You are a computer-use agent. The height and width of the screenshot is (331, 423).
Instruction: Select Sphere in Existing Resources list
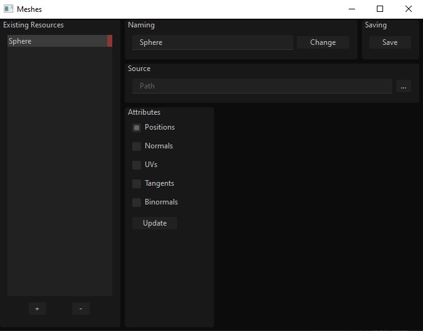point(57,41)
